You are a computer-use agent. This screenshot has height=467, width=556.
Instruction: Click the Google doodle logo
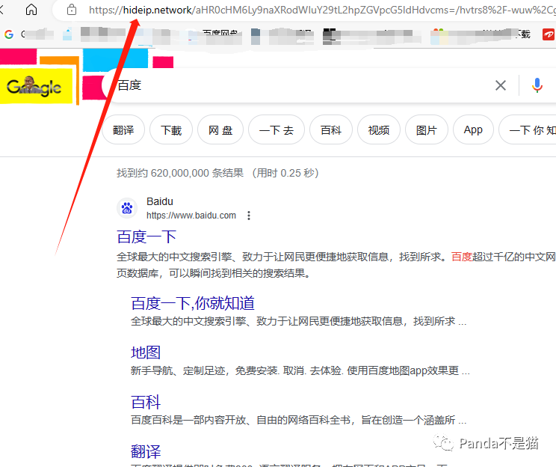pos(34,87)
